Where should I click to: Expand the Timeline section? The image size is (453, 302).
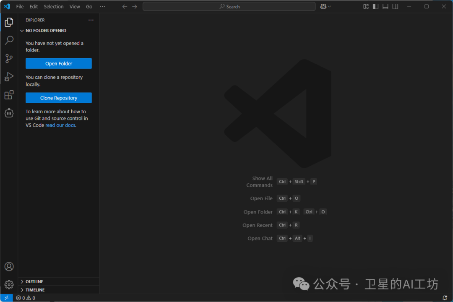[35, 290]
